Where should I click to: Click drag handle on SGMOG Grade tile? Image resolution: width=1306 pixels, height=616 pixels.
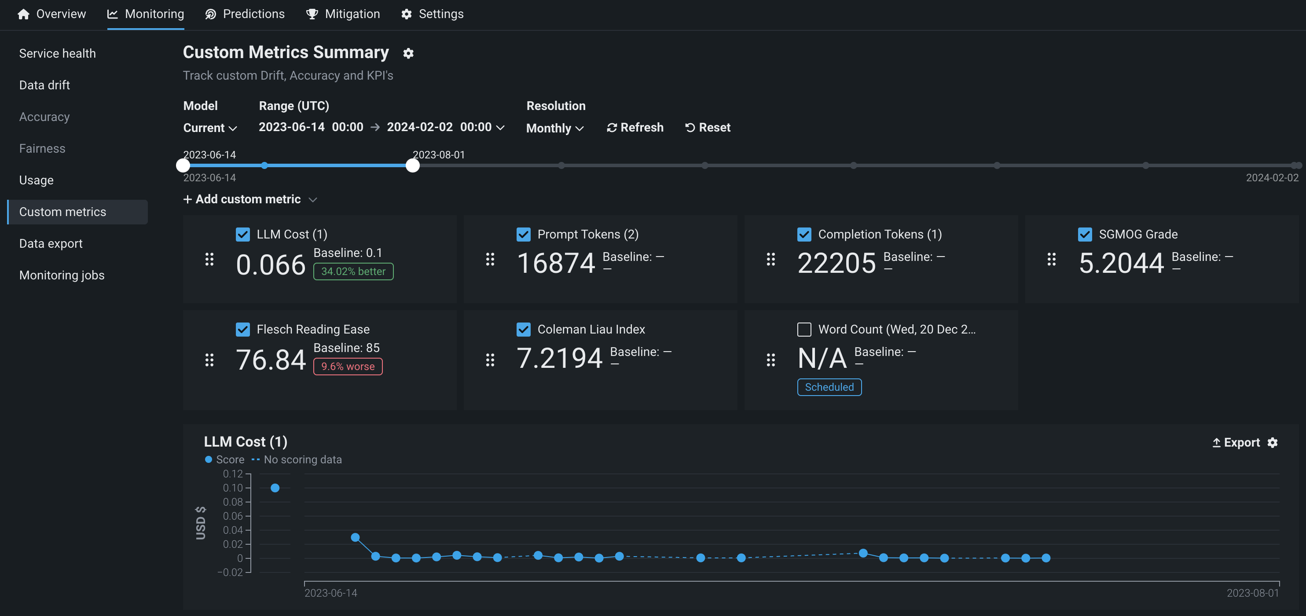pos(1052,260)
